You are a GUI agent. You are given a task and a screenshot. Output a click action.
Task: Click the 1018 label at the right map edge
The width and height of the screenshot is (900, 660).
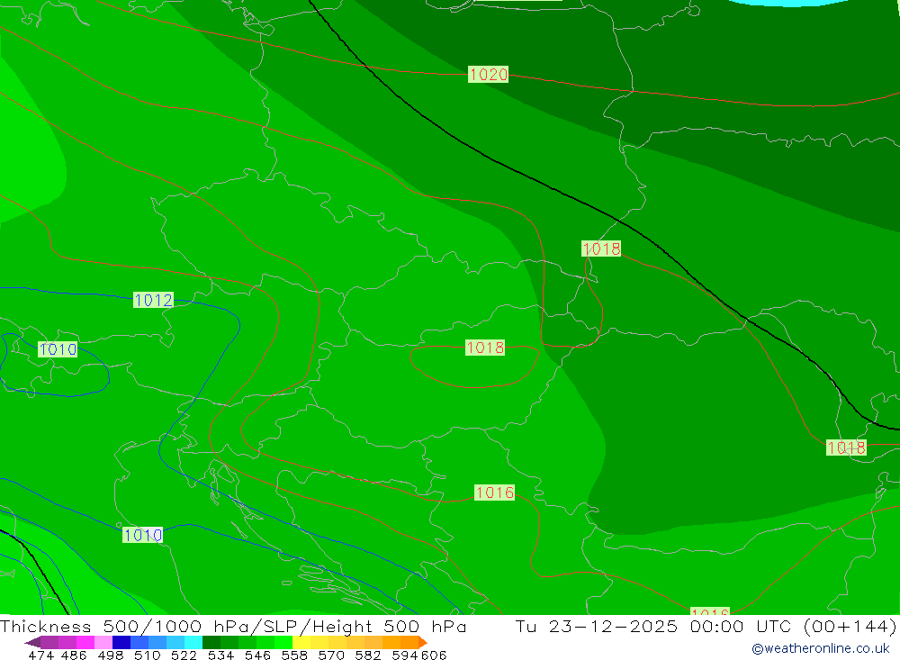tap(846, 448)
